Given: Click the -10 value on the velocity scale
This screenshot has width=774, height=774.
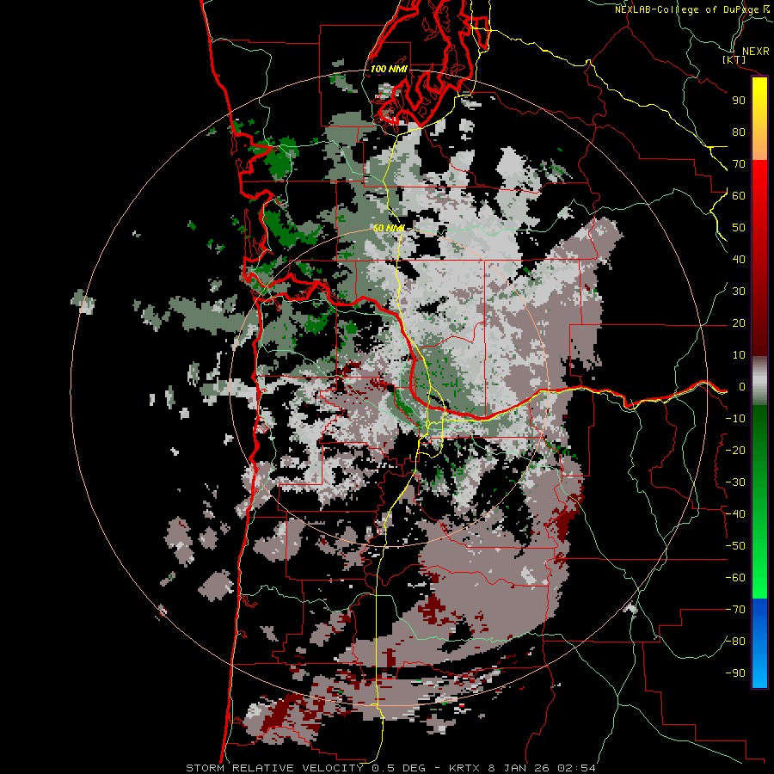Looking at the screenshot, I should 735,419.
